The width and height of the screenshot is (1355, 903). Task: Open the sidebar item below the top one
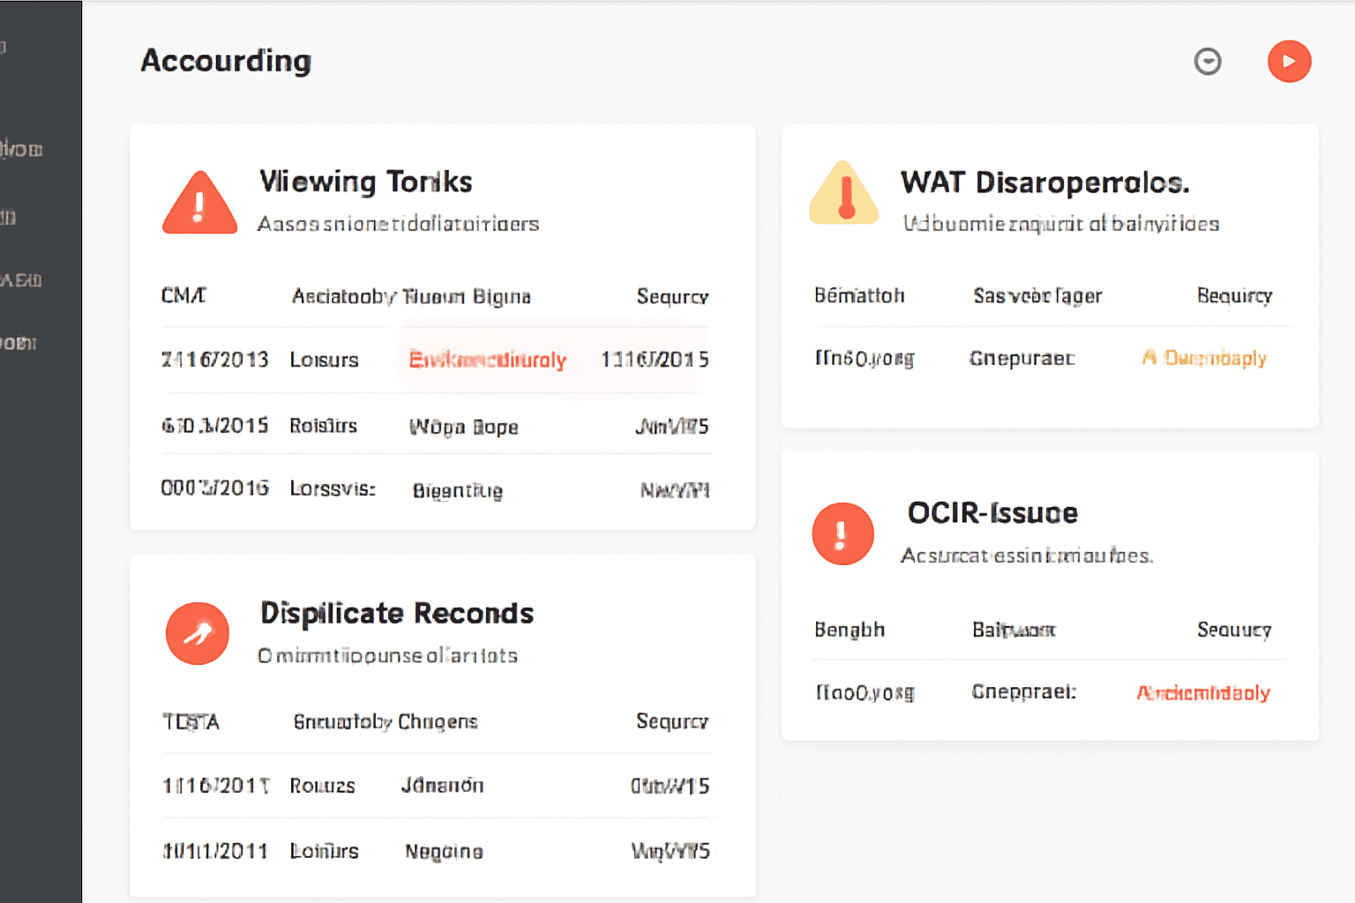click(x=21, y=149)
